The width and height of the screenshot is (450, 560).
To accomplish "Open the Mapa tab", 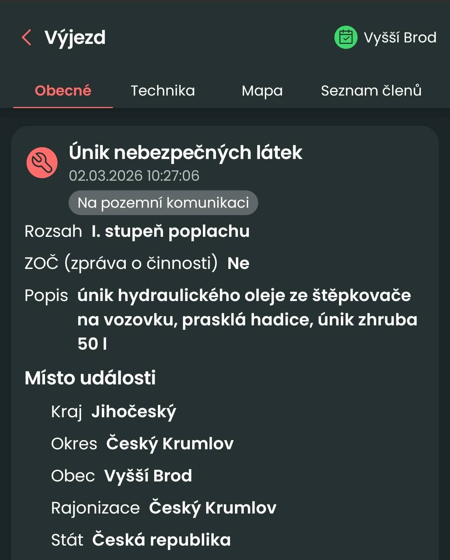I will pyautogui.click(x=262, y=91).
